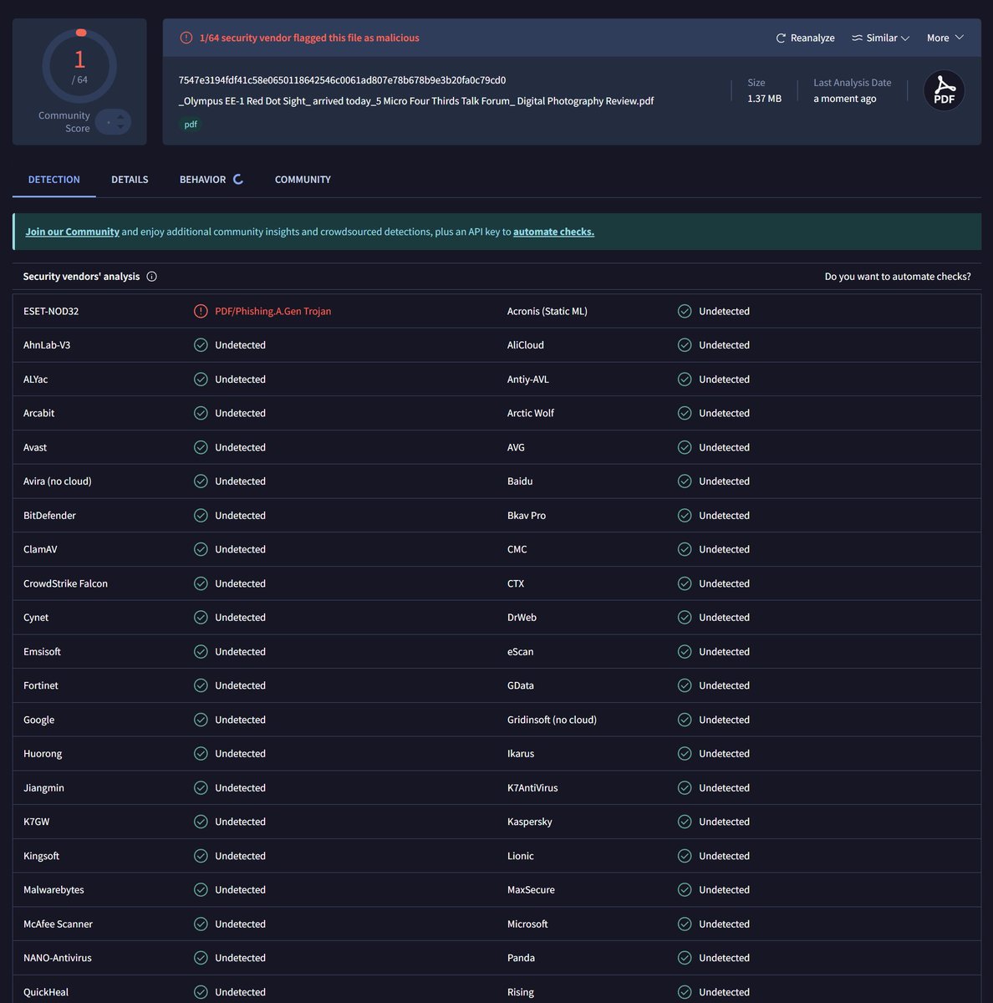Click the check icon in the Malwarebytes row
Image resolution: width=993 pixels, height=1003 pixels.
point(201,890)
